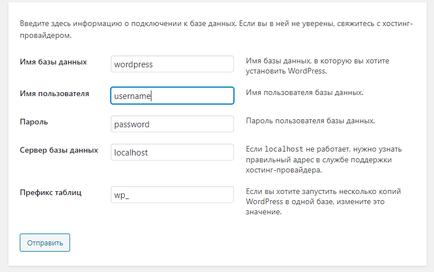Viewport: 434px width, 272px height.
Task: Click the password input field
Action: pos(172,124)
